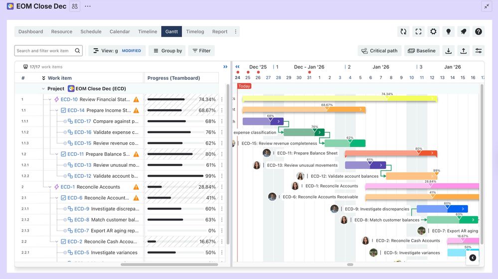Click the ECD-11 task checkbox icon
The image size is (498, 279).
(x=63, y=154)
